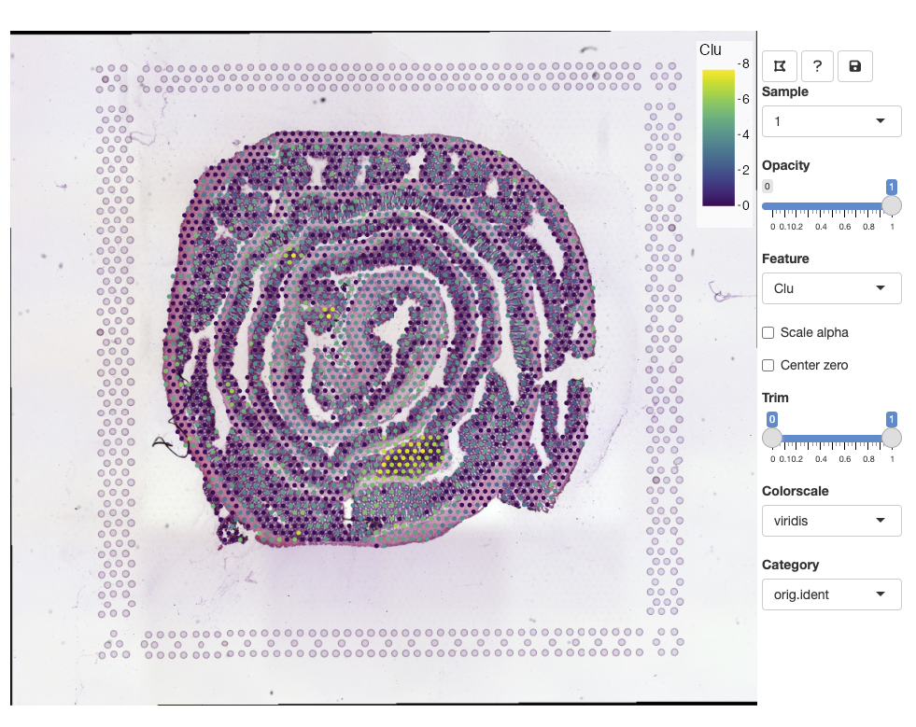
Task: Activate the polygon lasso selection tool
Action: coord(779,66)
